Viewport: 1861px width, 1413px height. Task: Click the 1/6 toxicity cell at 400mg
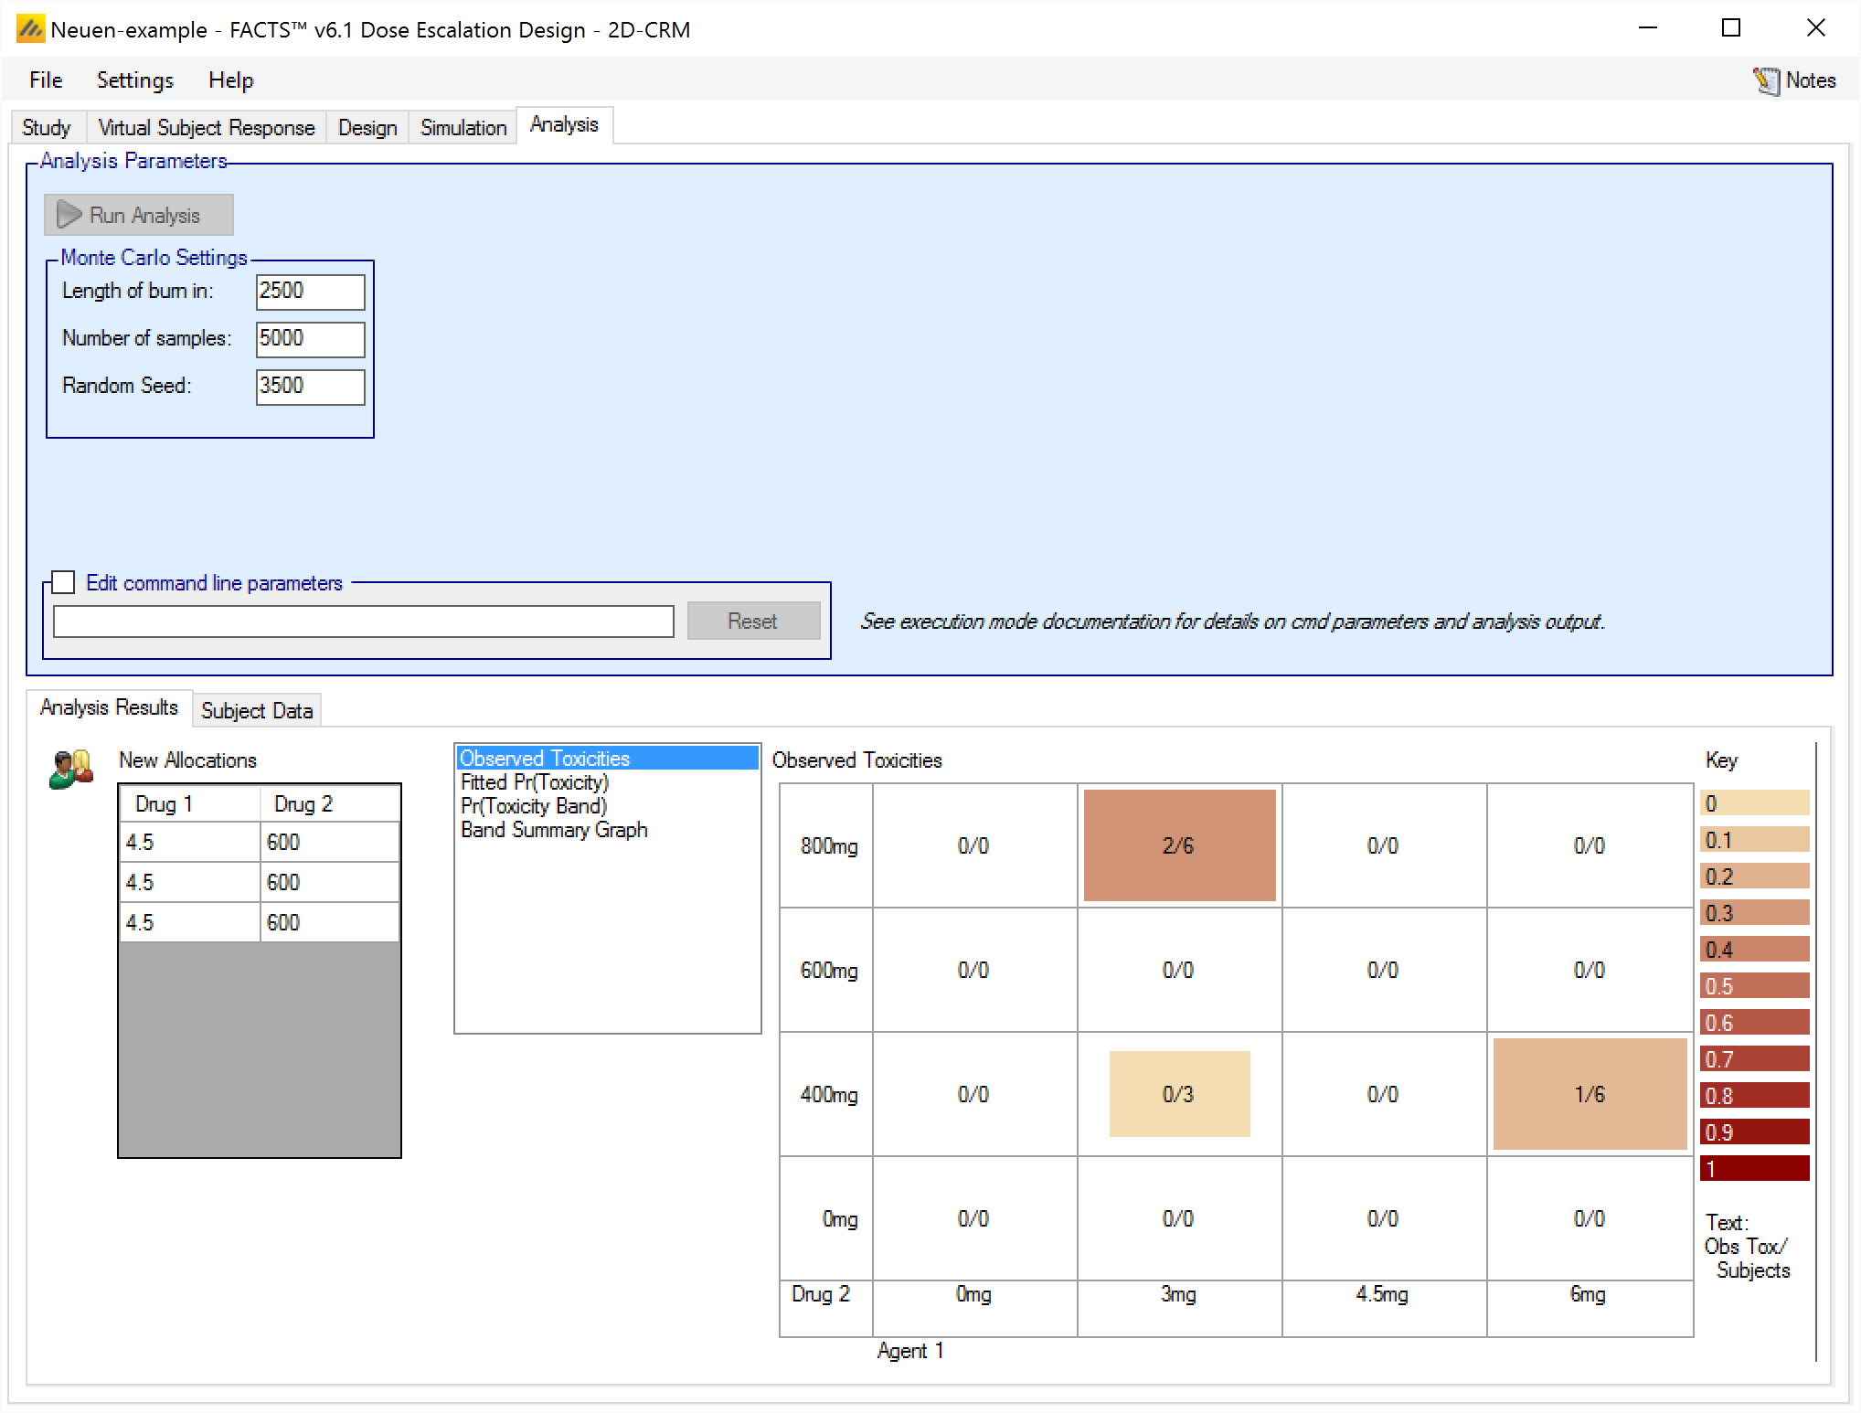[x=1589, y=1094]
